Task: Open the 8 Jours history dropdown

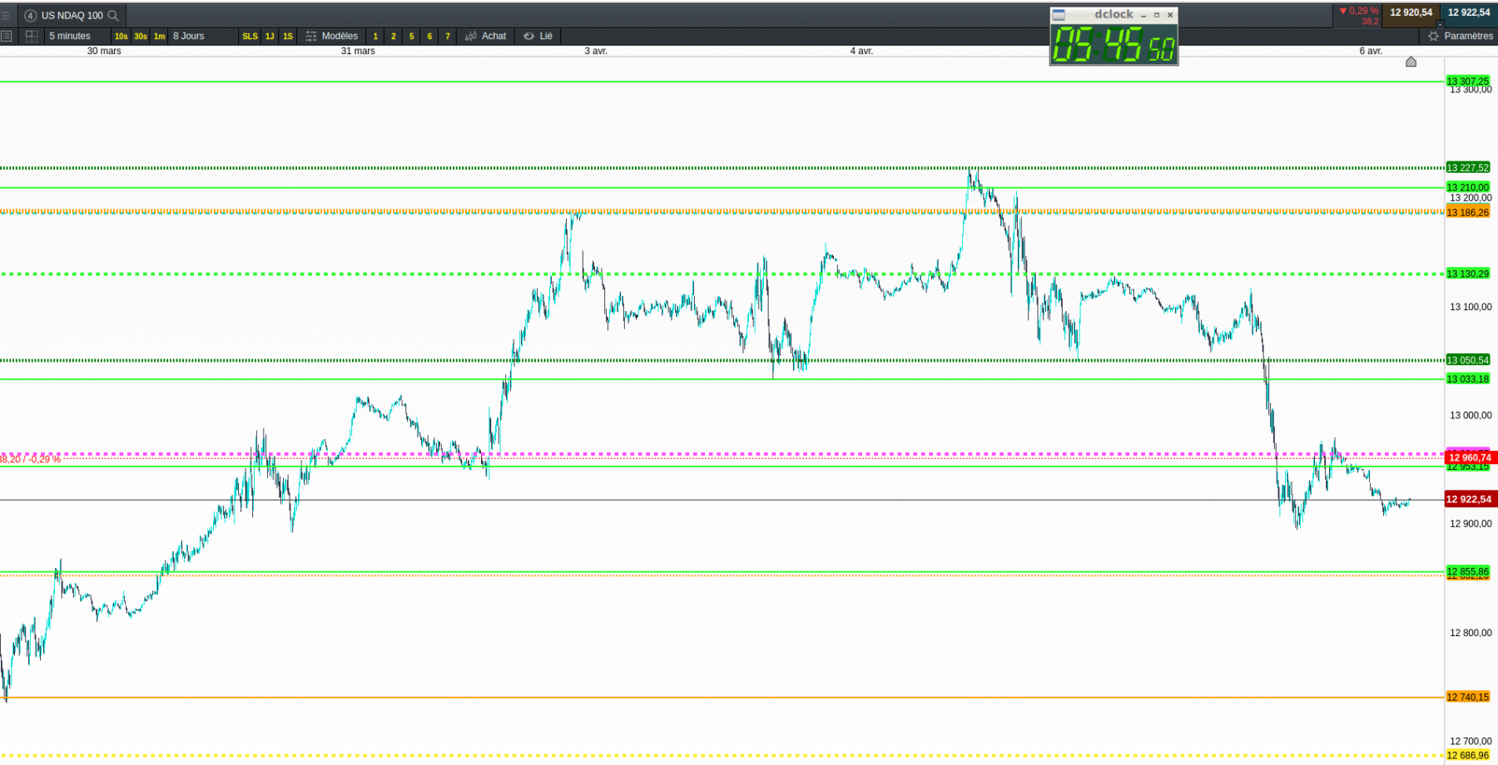Action: click(x=189, y=36)
